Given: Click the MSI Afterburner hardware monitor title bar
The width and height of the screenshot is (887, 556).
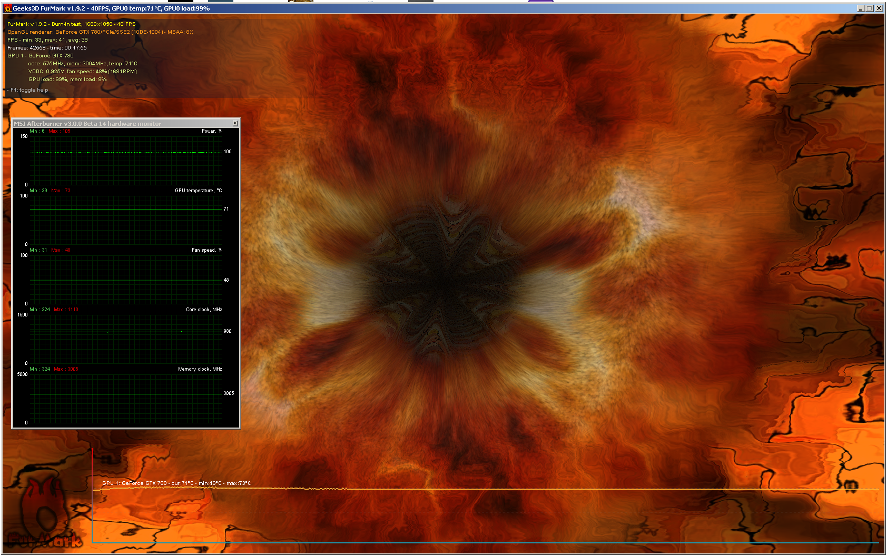Looking at the screenshot, I should click(126, 123).
